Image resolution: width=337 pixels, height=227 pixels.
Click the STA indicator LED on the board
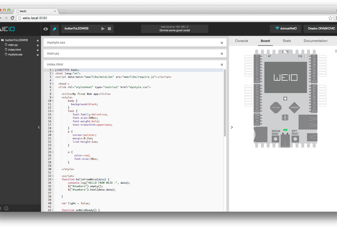coord(306,56)
